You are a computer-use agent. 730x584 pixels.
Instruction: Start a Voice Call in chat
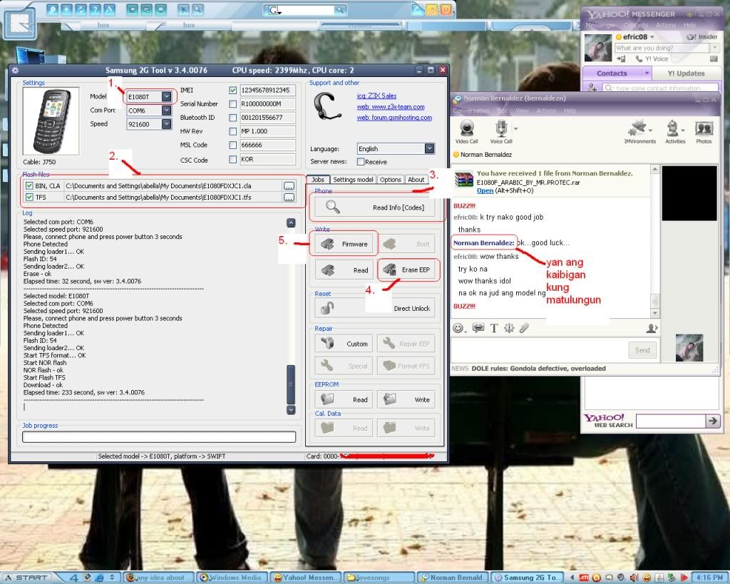click(x=500, y=130)
